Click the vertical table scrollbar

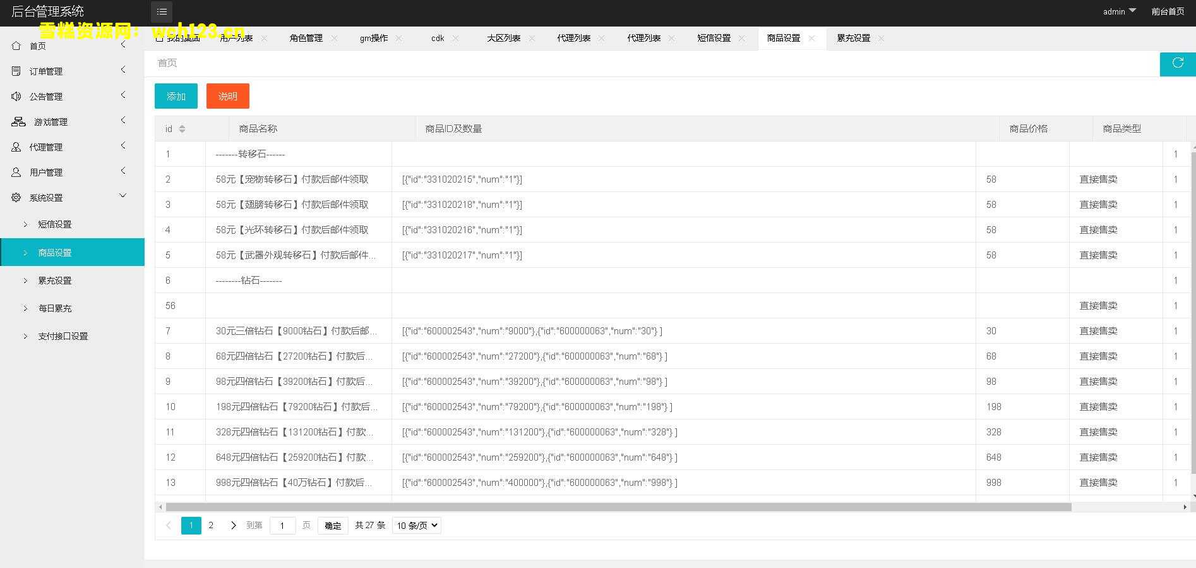pos(1193,313)
